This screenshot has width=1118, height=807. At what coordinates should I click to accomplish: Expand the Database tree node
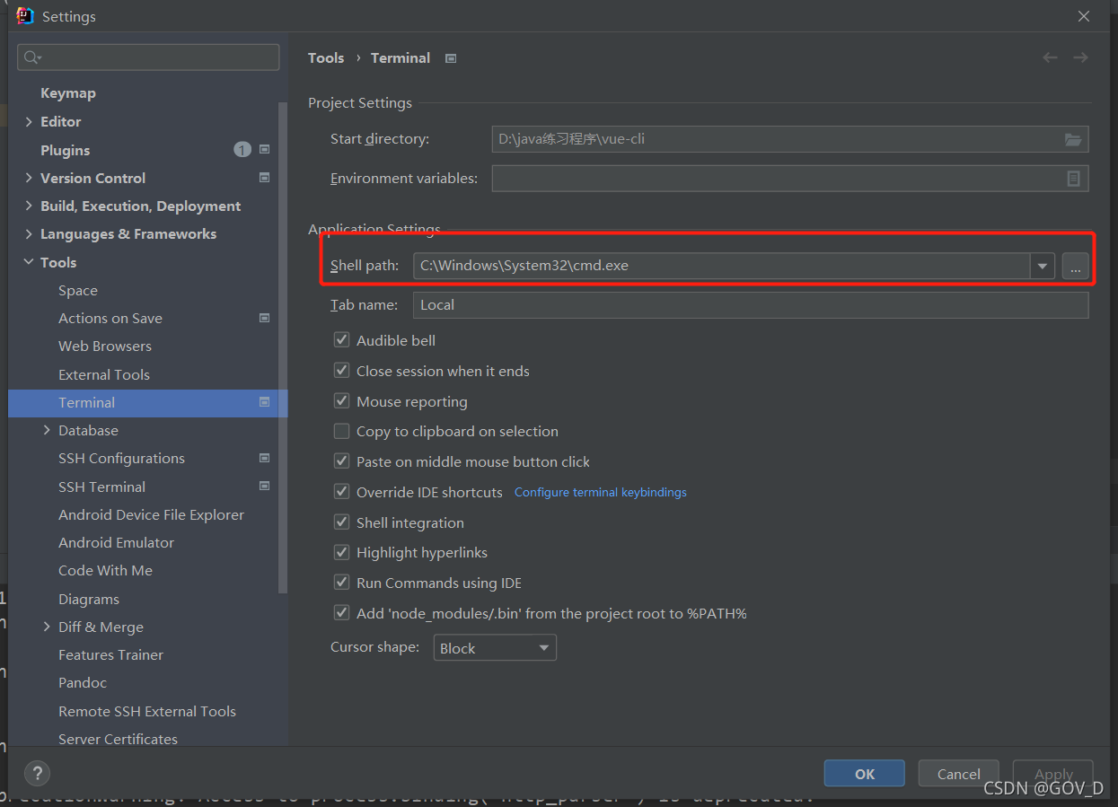[47, 430]
